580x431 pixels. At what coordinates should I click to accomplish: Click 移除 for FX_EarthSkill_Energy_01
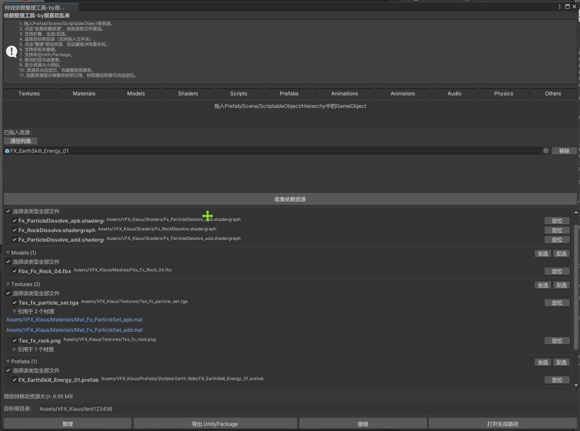(564, 151)
